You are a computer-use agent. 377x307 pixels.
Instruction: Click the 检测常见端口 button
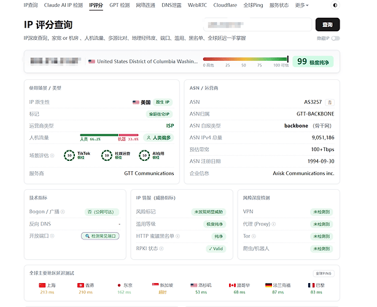[x=100, y=236]
